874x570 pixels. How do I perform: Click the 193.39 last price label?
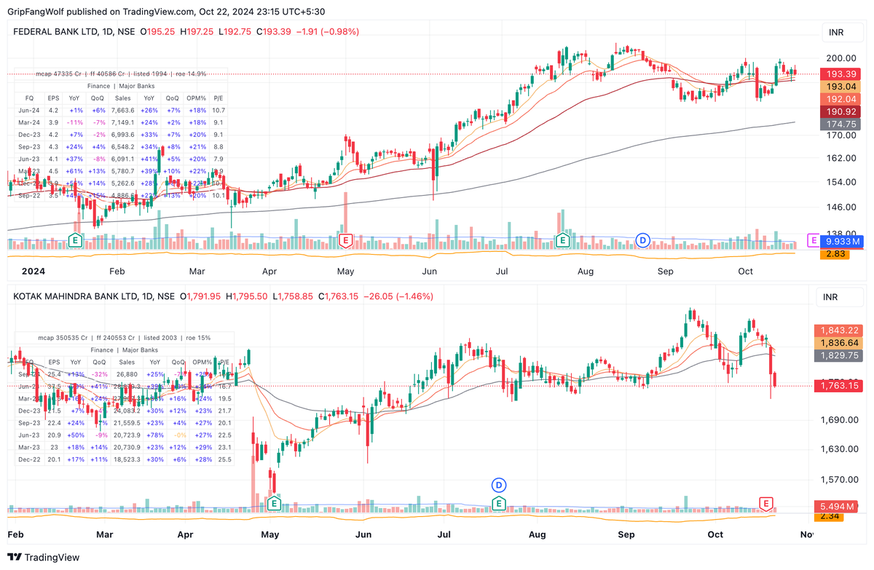click(841, 74)
